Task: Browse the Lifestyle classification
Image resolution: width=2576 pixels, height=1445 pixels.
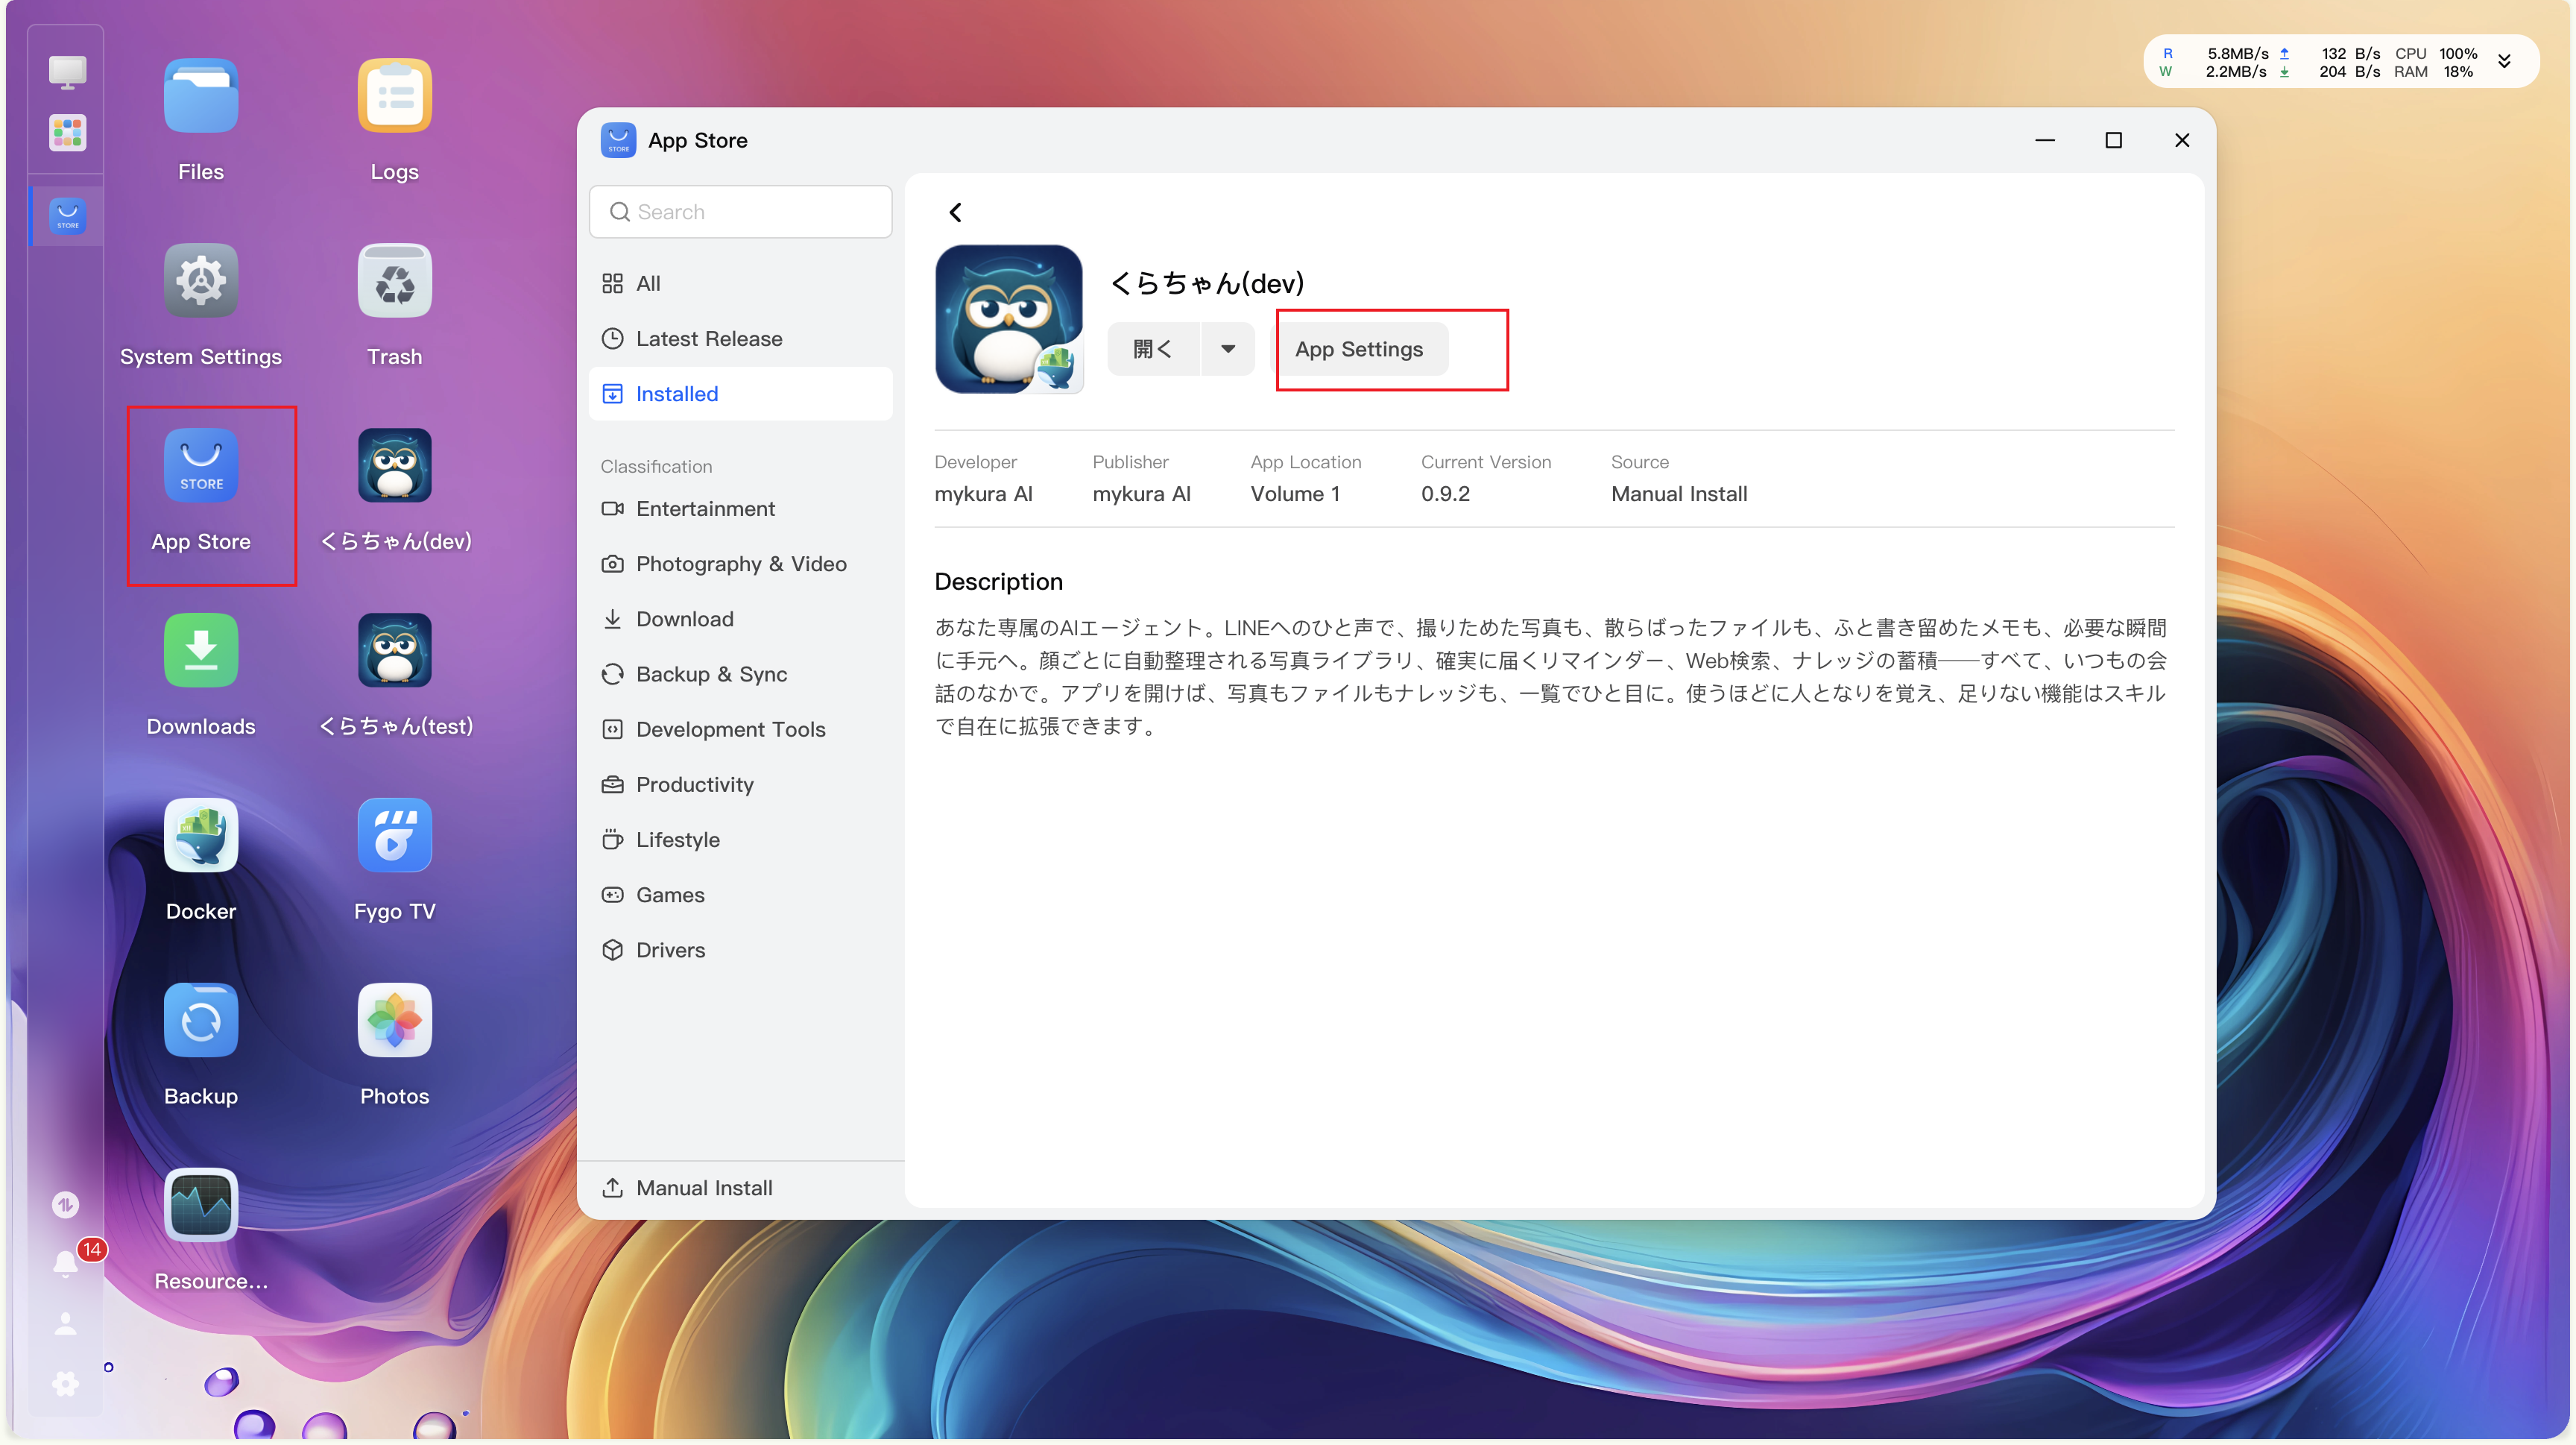Action: pyautogui.click(x=741, y=840)
